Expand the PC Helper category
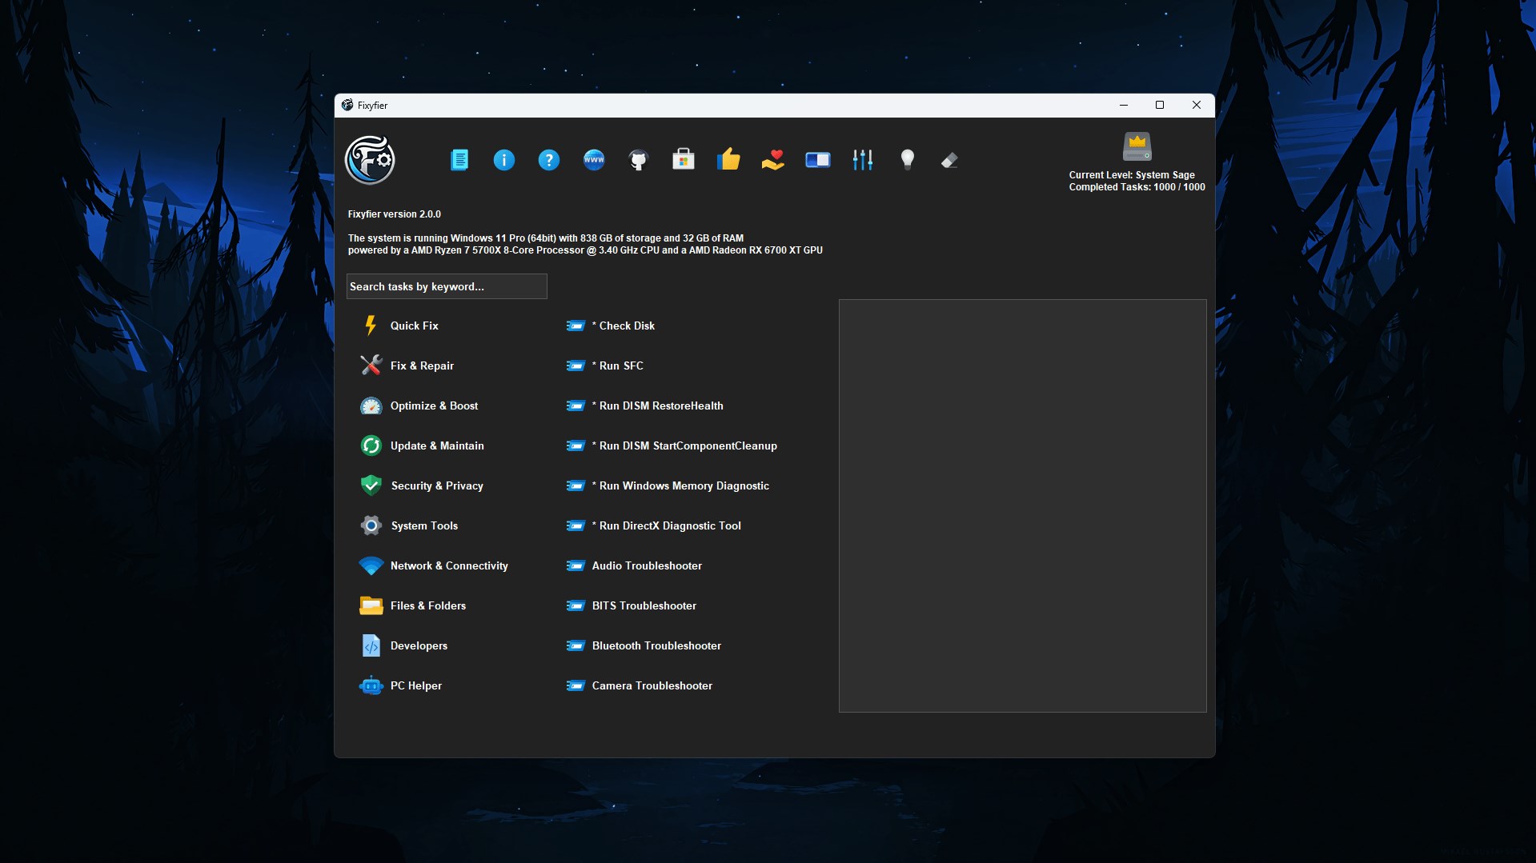 point(415,685)
